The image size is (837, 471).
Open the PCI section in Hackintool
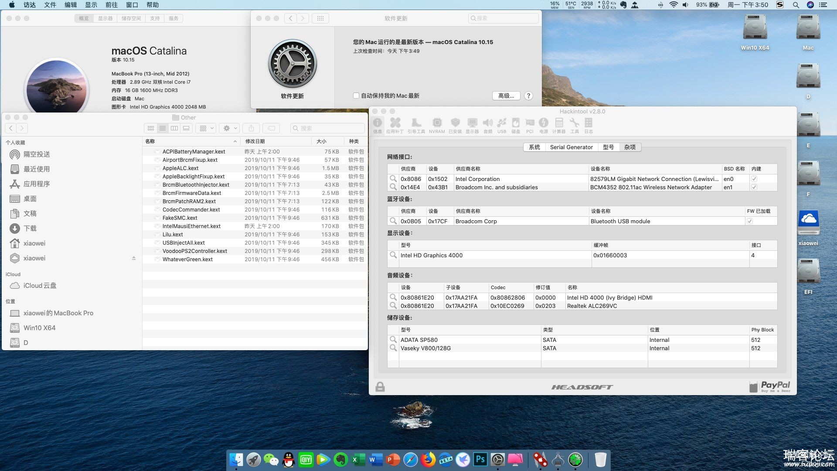(x=530, y=126)
